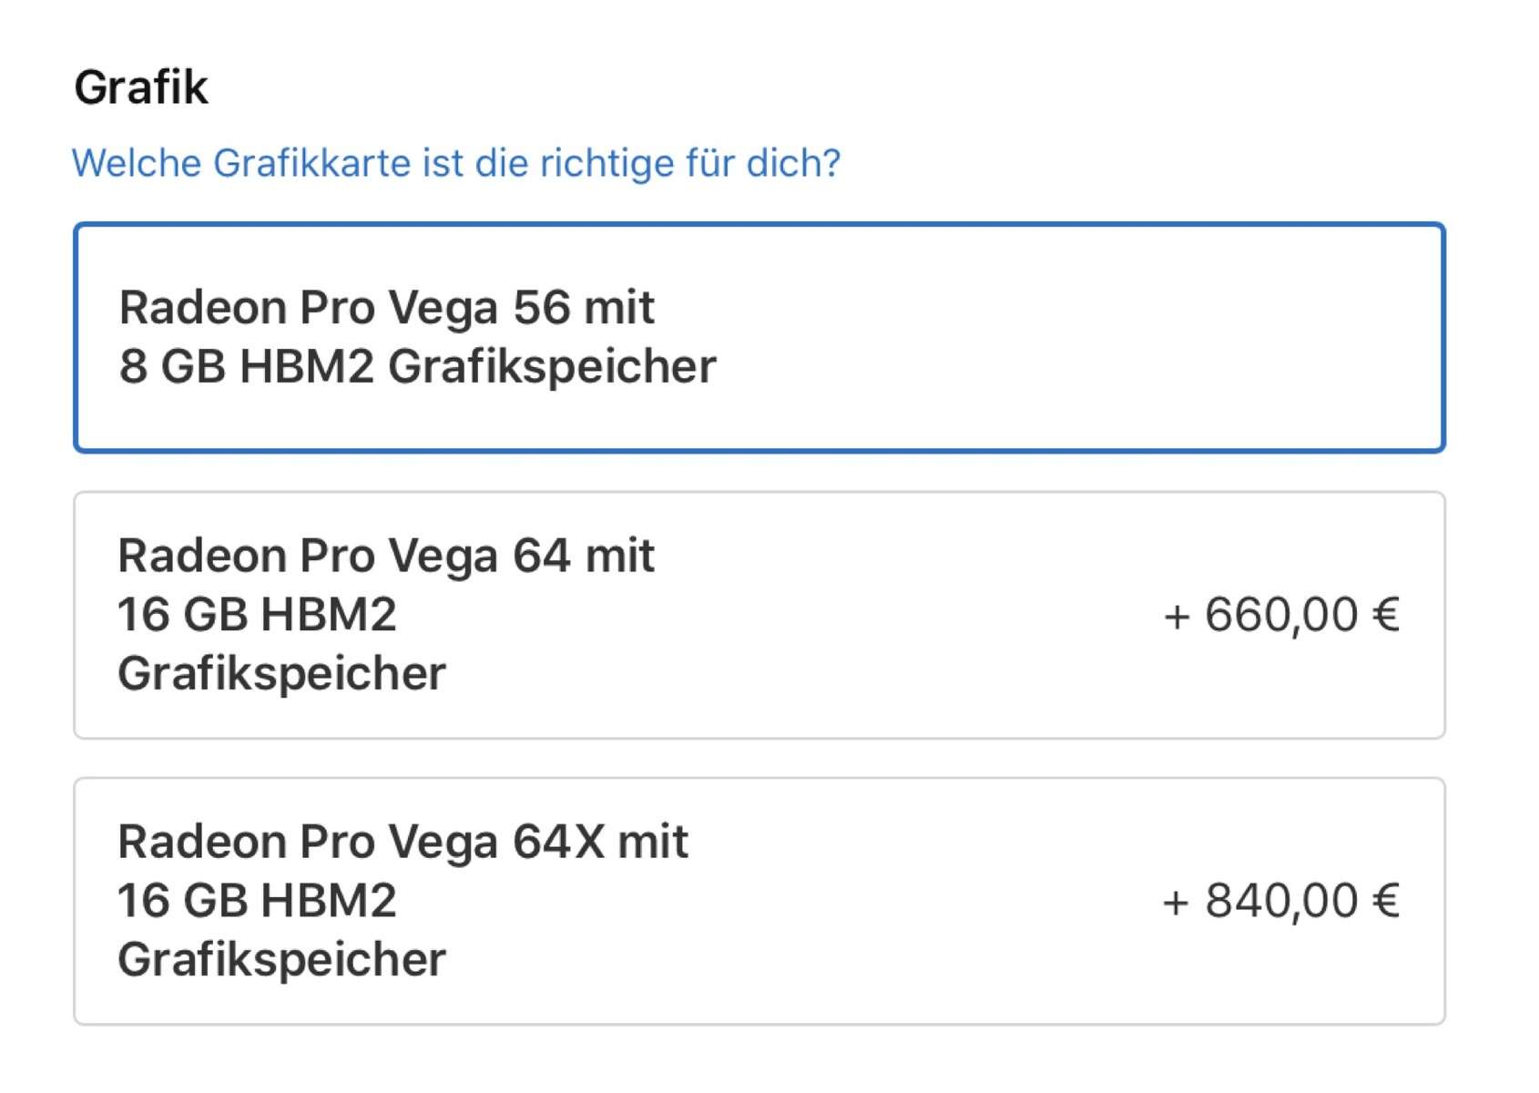Click 'Grafikspeicher' in the Vega 64 card
The width and height of the screenshot is (1539, 1093).
tap(281, 674)
